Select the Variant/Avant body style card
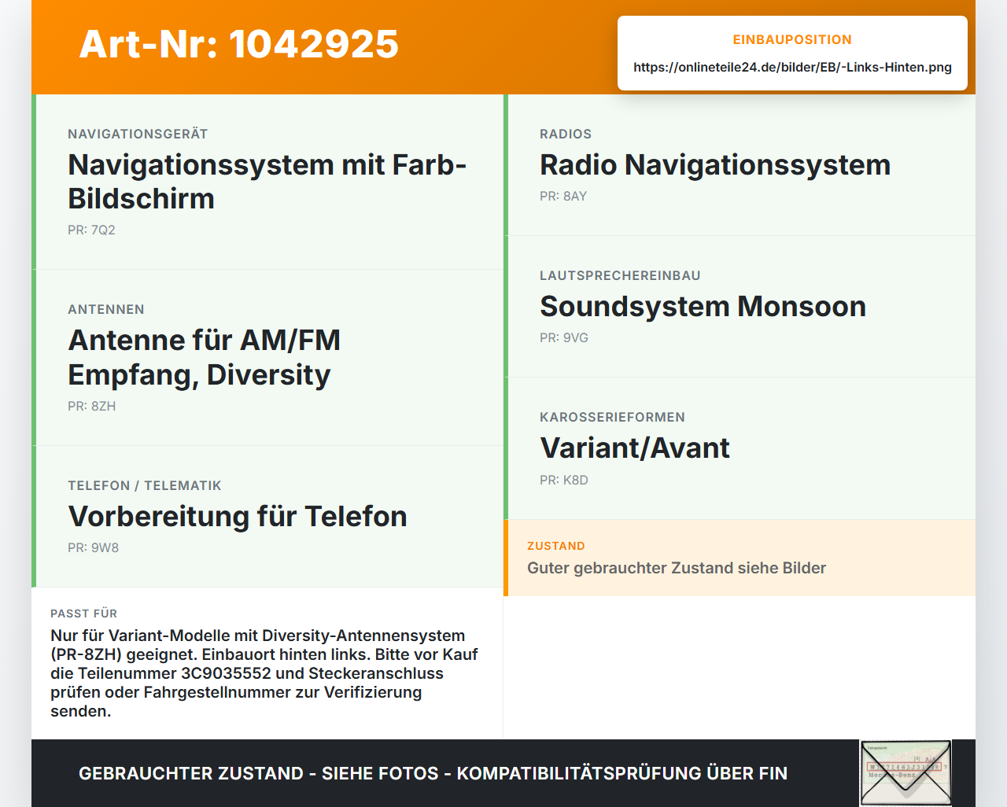1007x807 pixels. click(740, 448)
